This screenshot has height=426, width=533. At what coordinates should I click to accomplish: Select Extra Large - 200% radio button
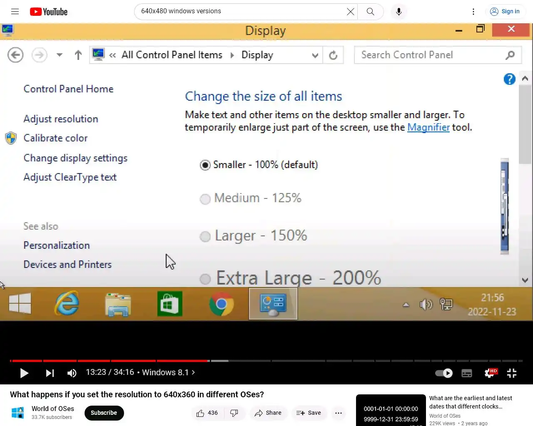coord(205,279)
